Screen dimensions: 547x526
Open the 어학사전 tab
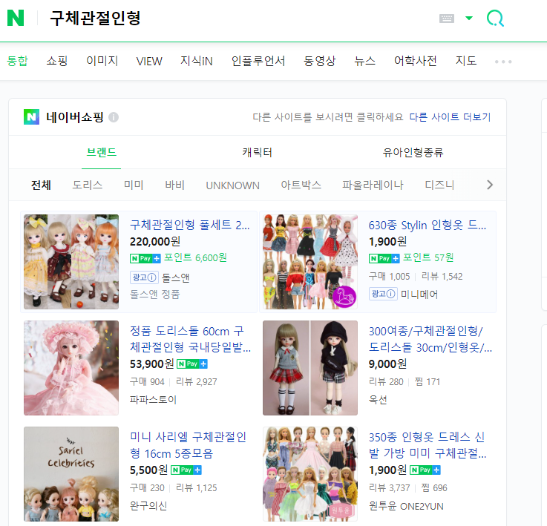pos(415,61)
